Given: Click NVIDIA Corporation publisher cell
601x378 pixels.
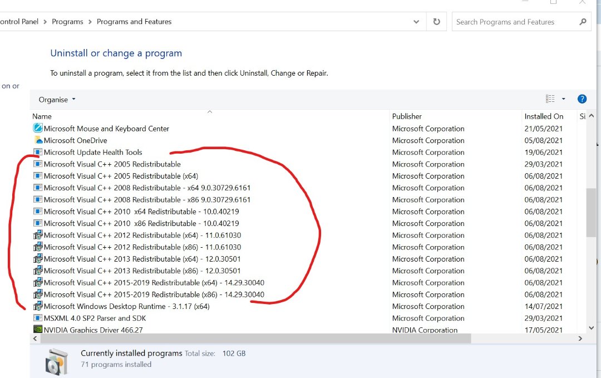Looking at the screenshot, I should pyautogui.click(x=425, y=330).
